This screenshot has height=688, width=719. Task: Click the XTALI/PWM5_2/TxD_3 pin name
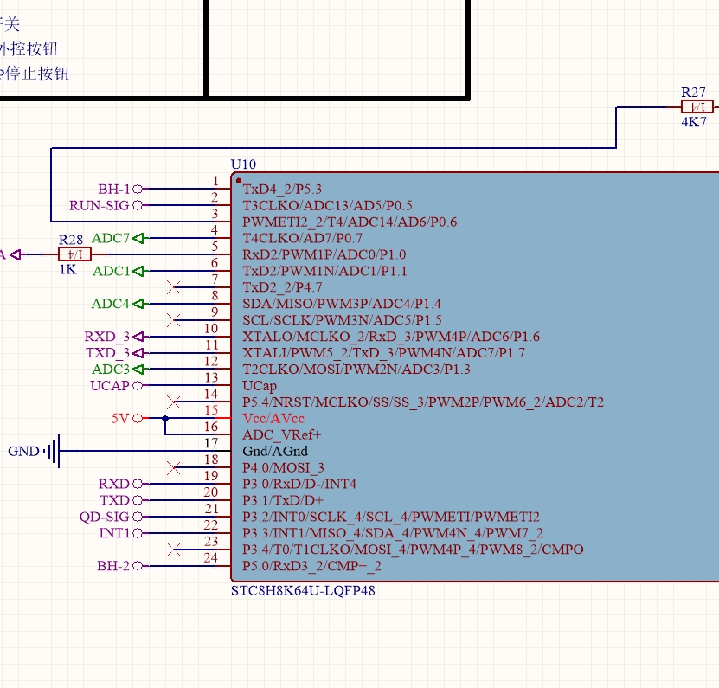384,353
